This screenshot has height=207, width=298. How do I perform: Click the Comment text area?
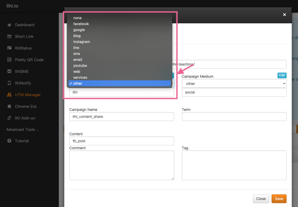point(121,165)
